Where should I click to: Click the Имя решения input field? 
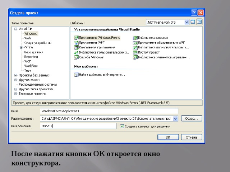pyautogui.click(x=78, y=126)
